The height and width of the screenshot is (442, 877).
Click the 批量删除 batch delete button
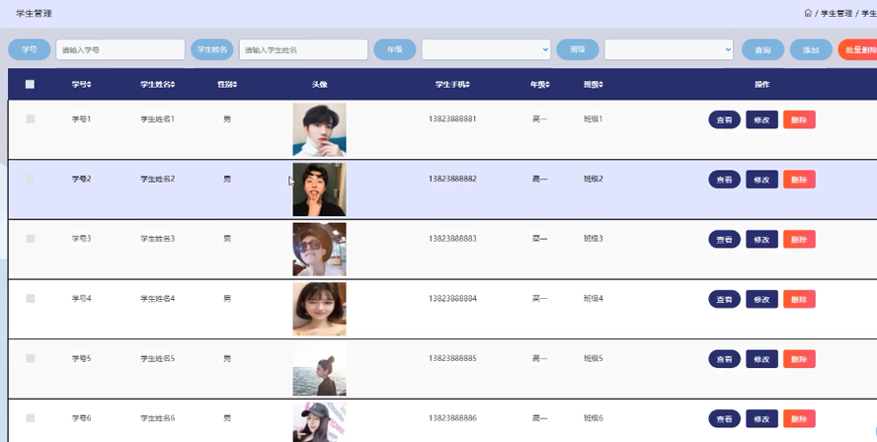click(856, 50)
